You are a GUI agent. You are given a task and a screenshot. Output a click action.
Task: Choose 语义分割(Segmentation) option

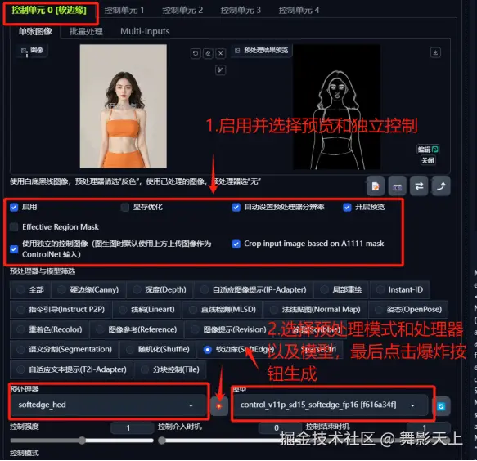(x=64, y=350)
